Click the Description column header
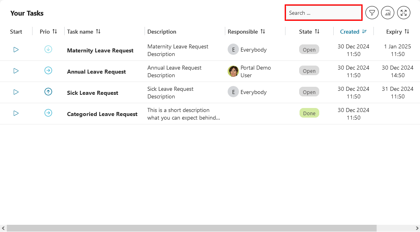Screen dimensions: 420x232 tap(162, 32)
